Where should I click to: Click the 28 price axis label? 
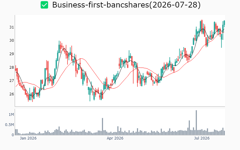[12, 67]
